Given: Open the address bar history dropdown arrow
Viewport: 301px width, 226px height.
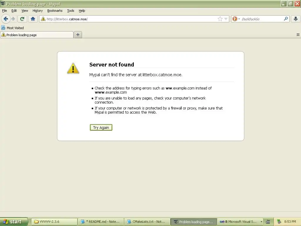Looking at the screenshot, I should (226, 19).
